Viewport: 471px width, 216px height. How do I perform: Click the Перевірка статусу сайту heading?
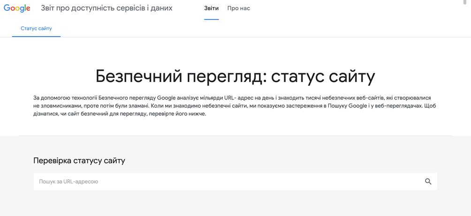point(79,161)
